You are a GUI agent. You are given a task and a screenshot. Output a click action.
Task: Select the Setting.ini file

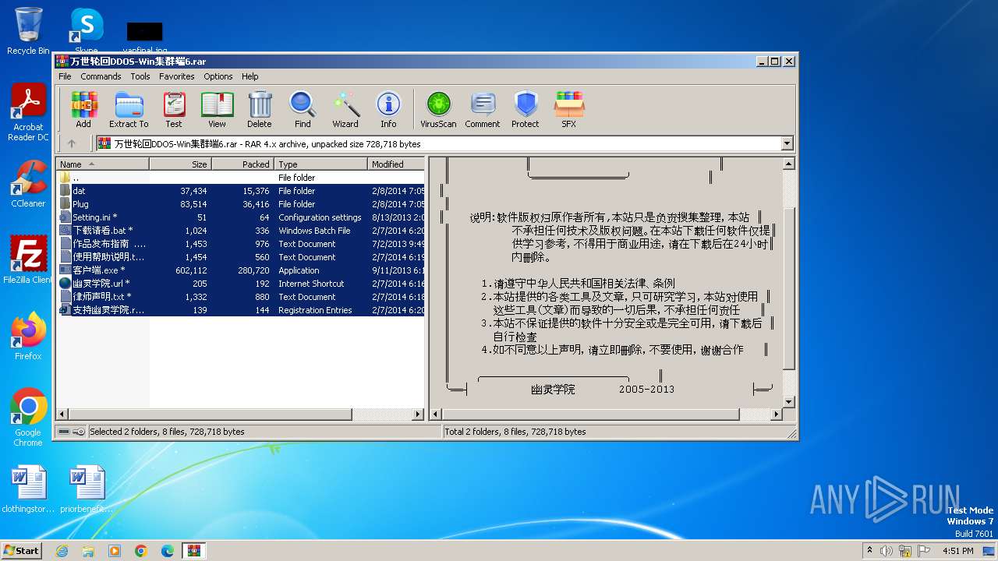[x=241, y=217]
